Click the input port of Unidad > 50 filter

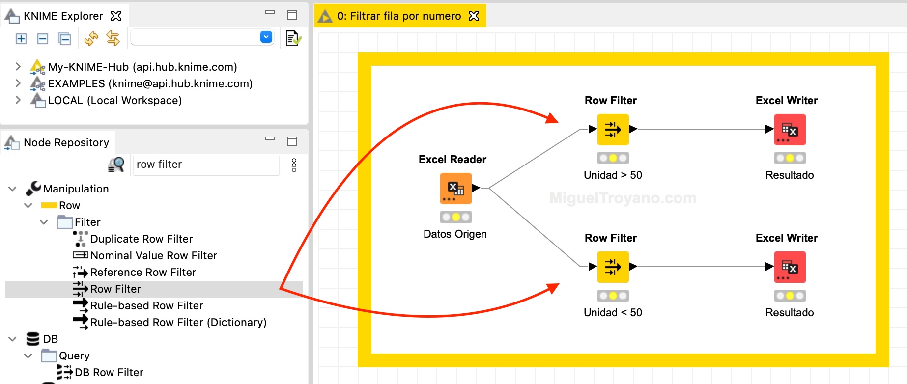click(593, 129)
